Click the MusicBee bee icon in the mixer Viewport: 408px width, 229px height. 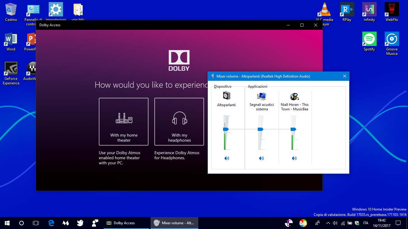pos(294,95)
